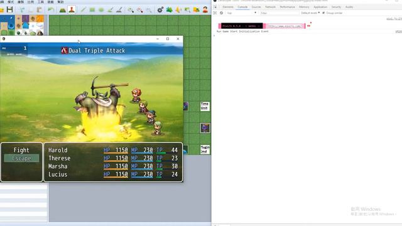This screenshot has height=226, width=402.
Task: Click the Paste clipboard icon in the toolbar
Action: pyautogui.click(x=40, y=10)
